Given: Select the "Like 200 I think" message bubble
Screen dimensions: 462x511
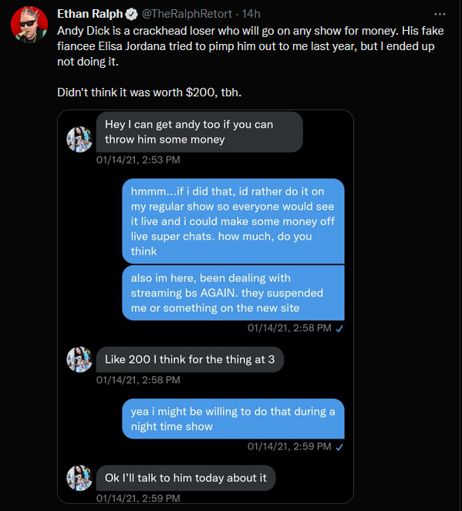Looking at the screenshot, I should coord(190,359).
